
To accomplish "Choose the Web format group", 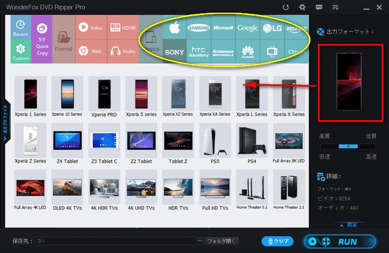I will coord(91,51).
